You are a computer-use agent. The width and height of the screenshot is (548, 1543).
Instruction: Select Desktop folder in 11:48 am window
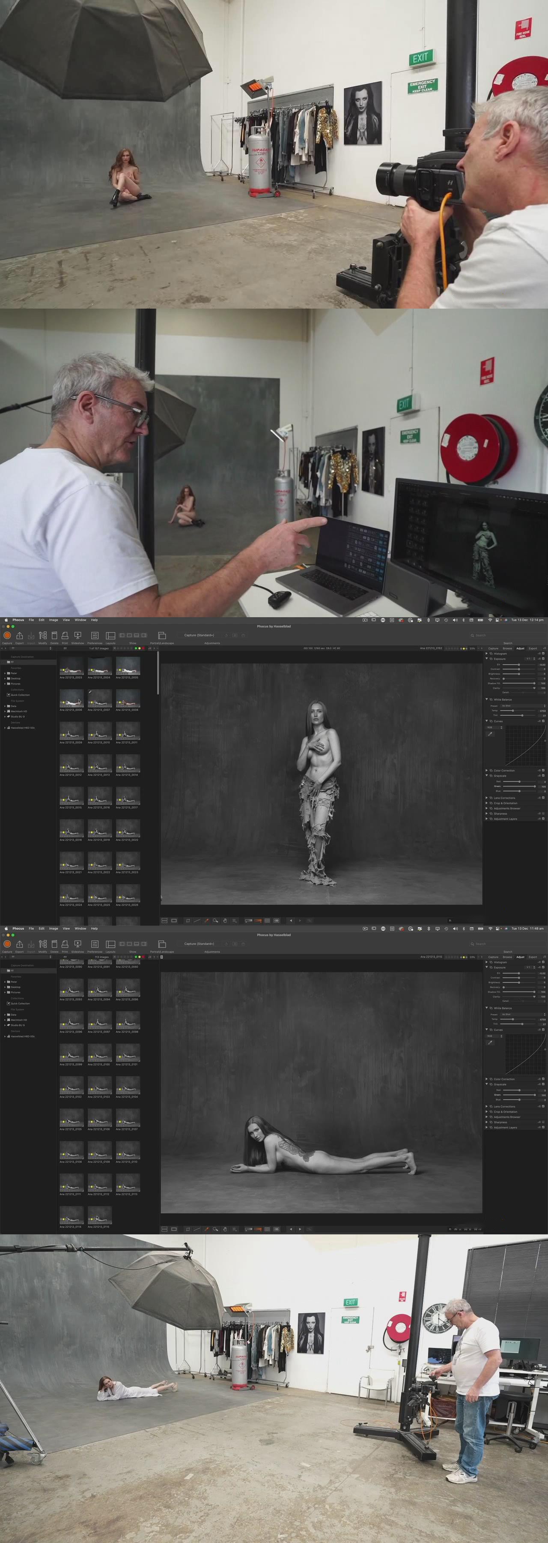click(x=15, y=987)
